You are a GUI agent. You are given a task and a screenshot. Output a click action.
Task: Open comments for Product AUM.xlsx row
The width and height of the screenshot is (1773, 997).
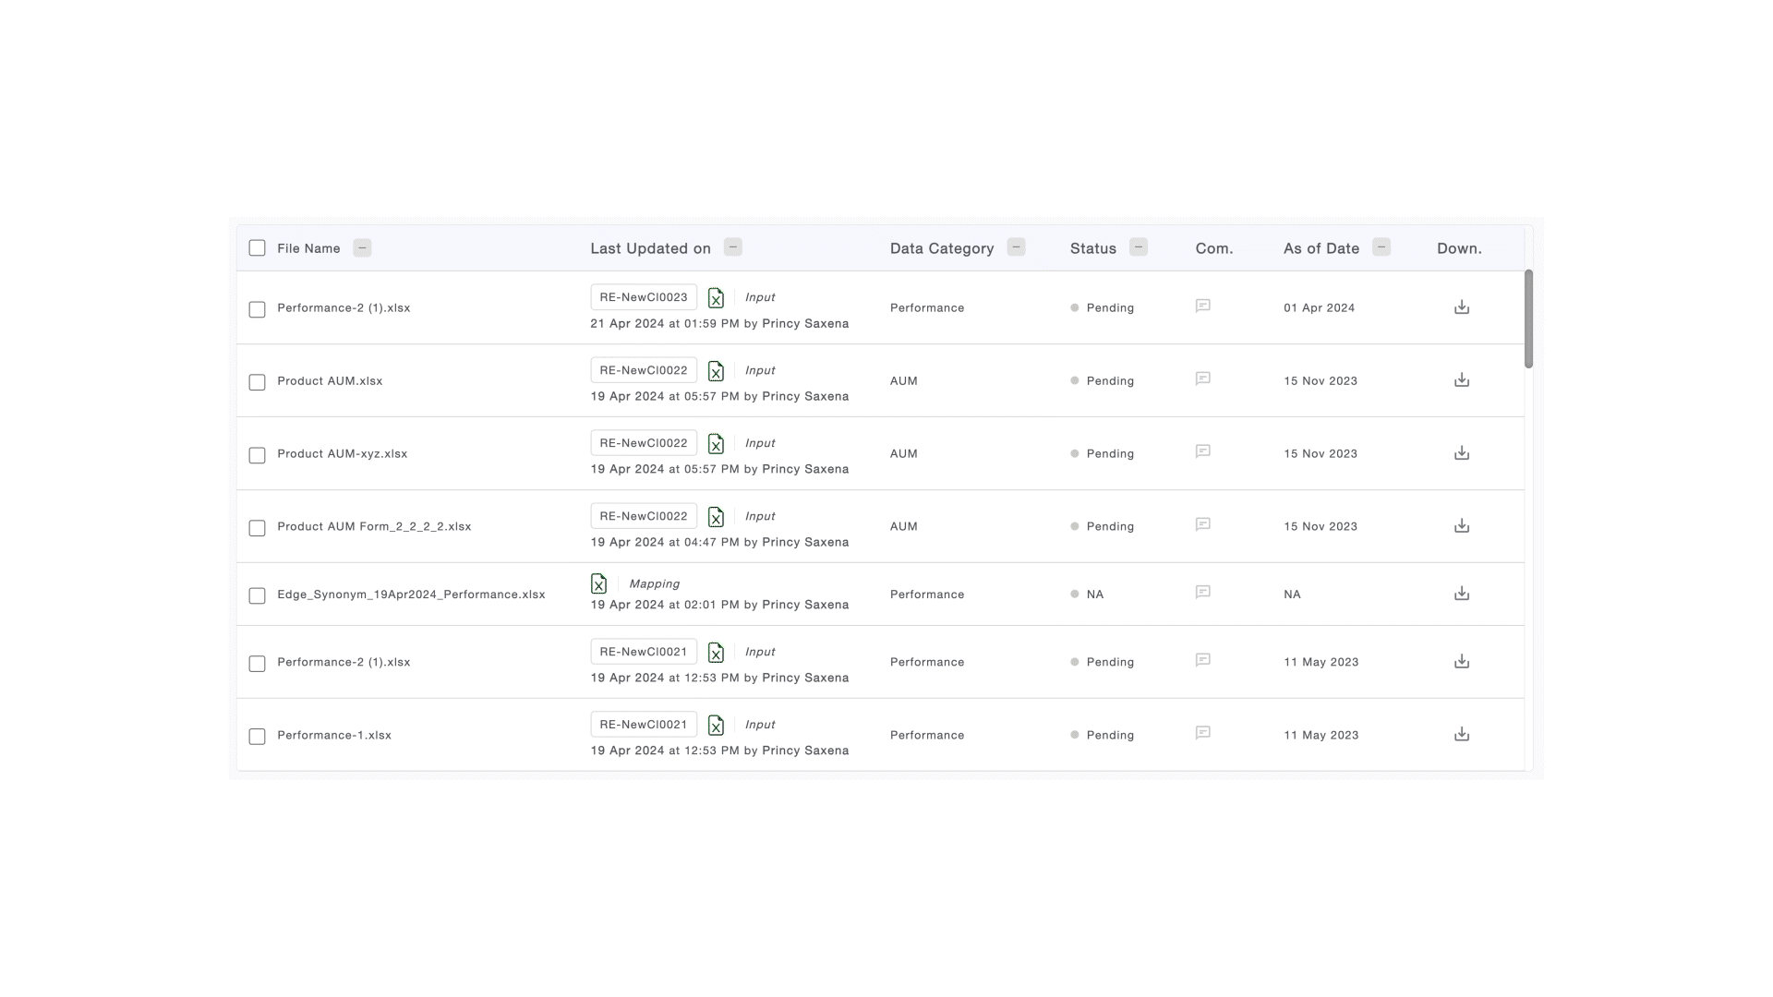(x=1202, y=379)
